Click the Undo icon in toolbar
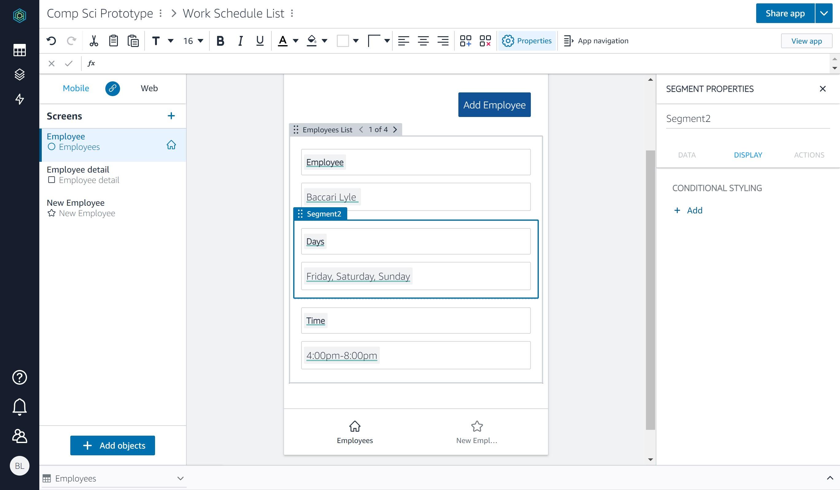Viewport: 840px width, 490px height. tap(51, 40)
